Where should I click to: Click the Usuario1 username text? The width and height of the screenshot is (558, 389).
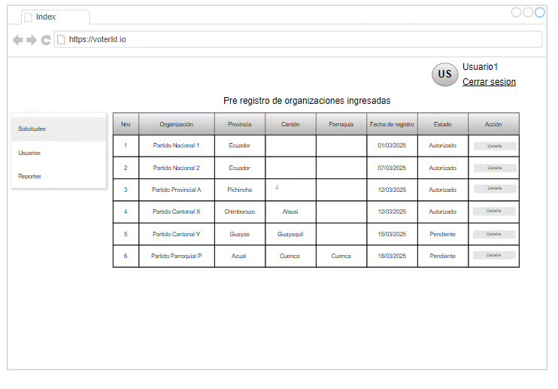pyautogui.click(x=480, y=67)
